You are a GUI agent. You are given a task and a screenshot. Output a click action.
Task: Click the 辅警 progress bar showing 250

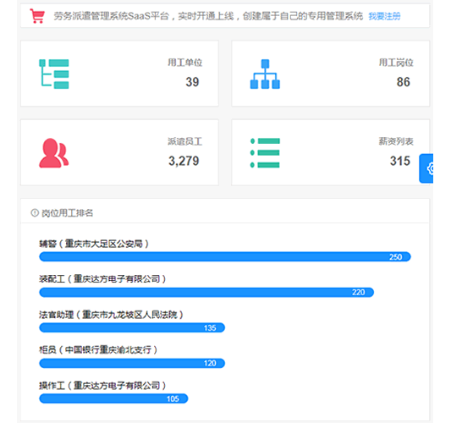[225, 256]
